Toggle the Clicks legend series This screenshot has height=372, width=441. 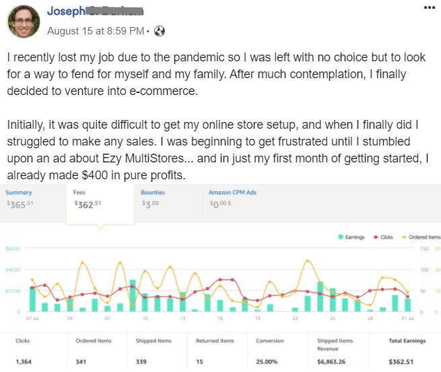tap(384, 237)
